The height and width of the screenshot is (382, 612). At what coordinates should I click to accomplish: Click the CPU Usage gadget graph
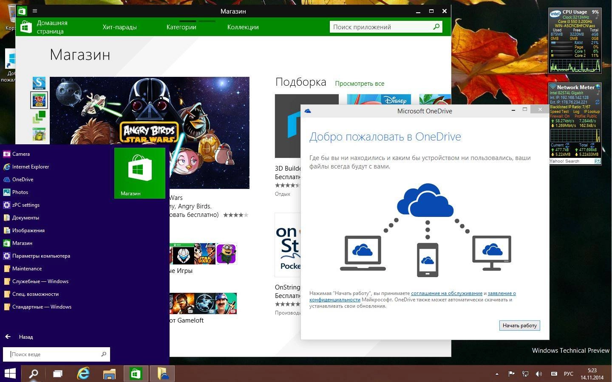tap(575, 65)
